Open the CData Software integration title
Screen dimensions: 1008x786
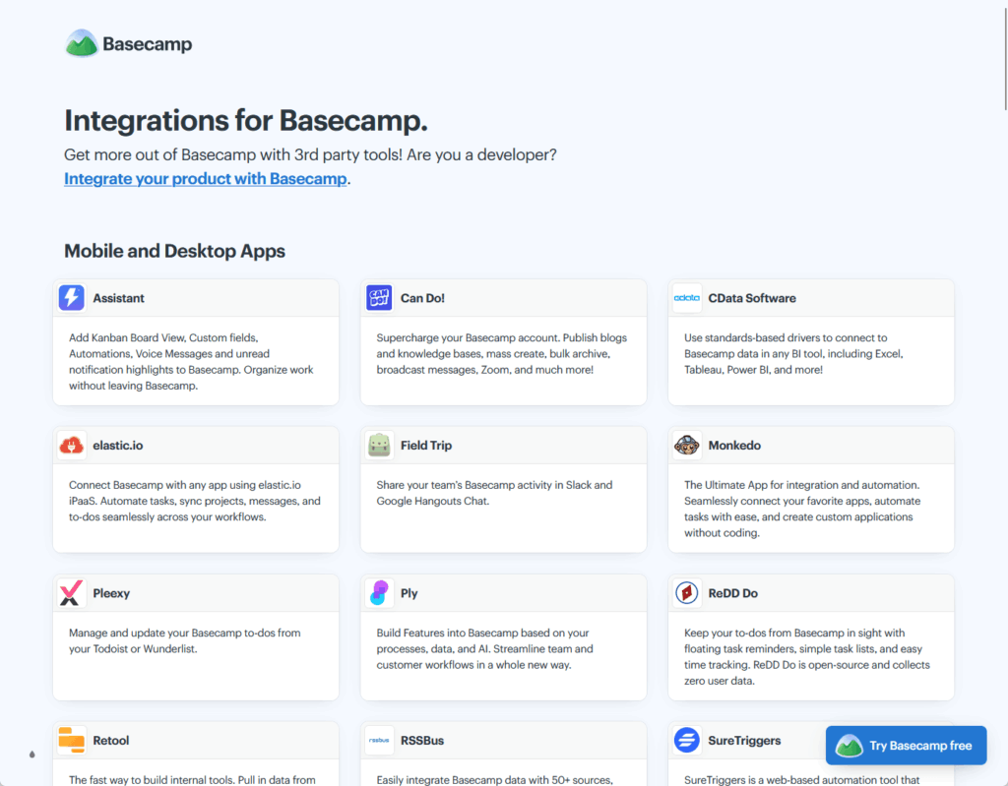coord(751,298)
